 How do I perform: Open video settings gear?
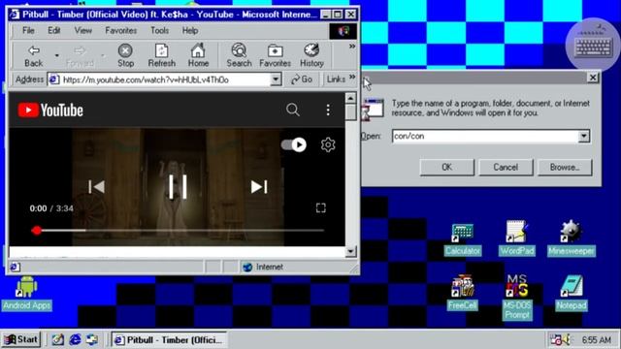point(328,144)
